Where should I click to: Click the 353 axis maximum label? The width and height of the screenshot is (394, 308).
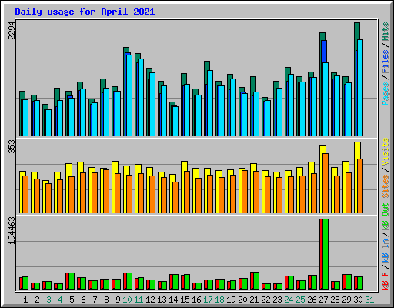[12, 146]
